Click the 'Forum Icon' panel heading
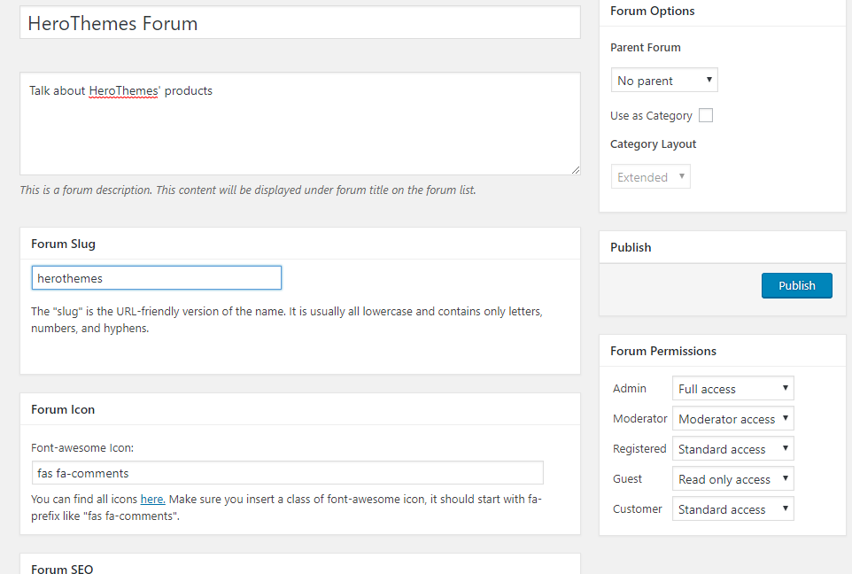This screenshot has width=852, height=574. pyautogui.click(x=63, y=409)
